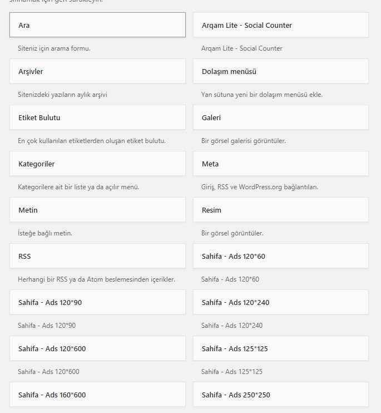Click the Galeri widget box
This screenshot has height=413, width=381.
pyautogui.click(x=281, y=117)
